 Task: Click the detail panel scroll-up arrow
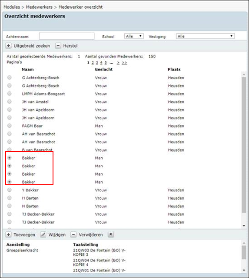pos(244,243)
